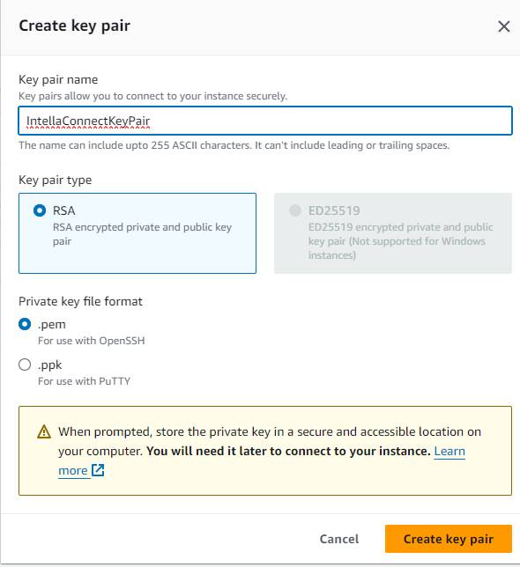Click the Private key file format heading
The width and height of the screenshot is (520, 567).
tap(80, 302)
